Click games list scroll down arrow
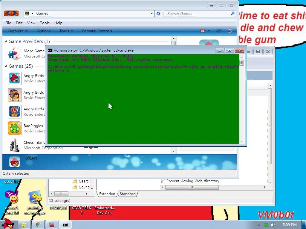The width and height of the screenshot is (306, 229). coord(174,151)
